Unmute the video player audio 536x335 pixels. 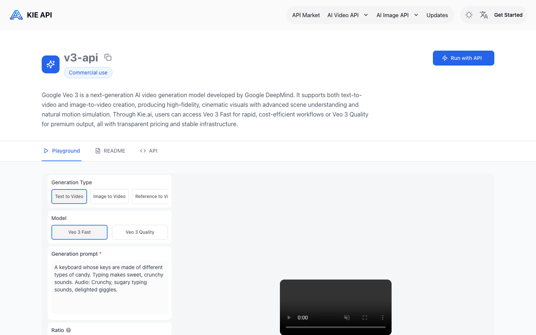[347, 318]
